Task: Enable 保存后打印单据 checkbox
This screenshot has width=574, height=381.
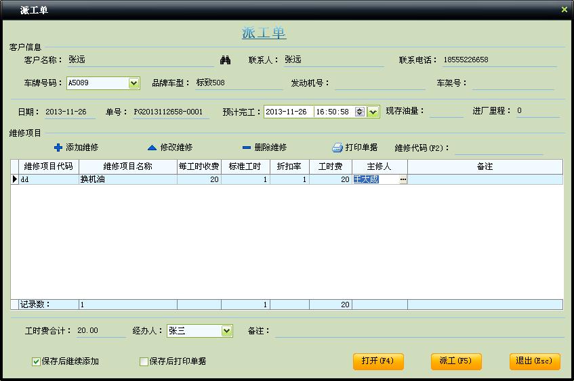Action: (144, 361)
